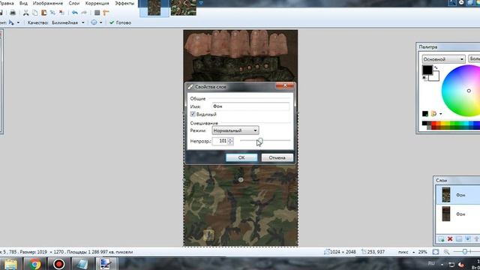Click the Add new layer icon
The image size is (480, 270).
(441, 238)
